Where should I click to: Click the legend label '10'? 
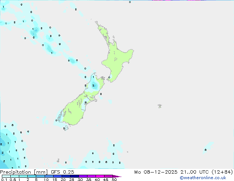pos(46,180)
